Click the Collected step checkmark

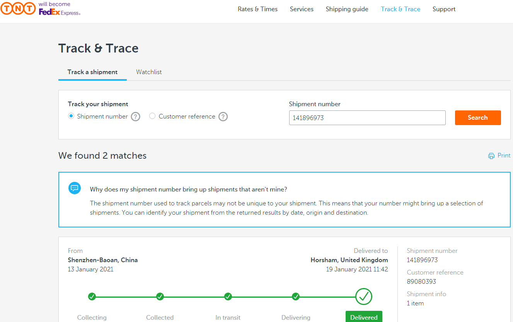[160, 297]
